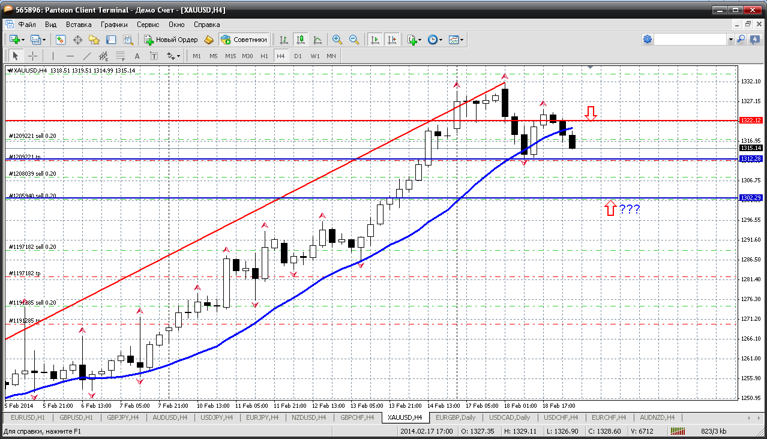Click the Periods clock icon
The height and width of the screenshot is (439, 767).
pyautogui.click(x=433, y=40)
